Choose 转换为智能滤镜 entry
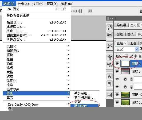Screen dimensions: 142x120 pyautogui.click(x=36, y=16)
